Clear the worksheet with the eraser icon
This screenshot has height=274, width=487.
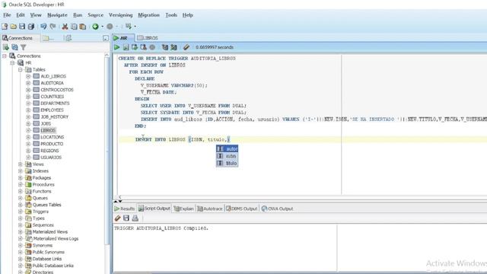(186, 47)
